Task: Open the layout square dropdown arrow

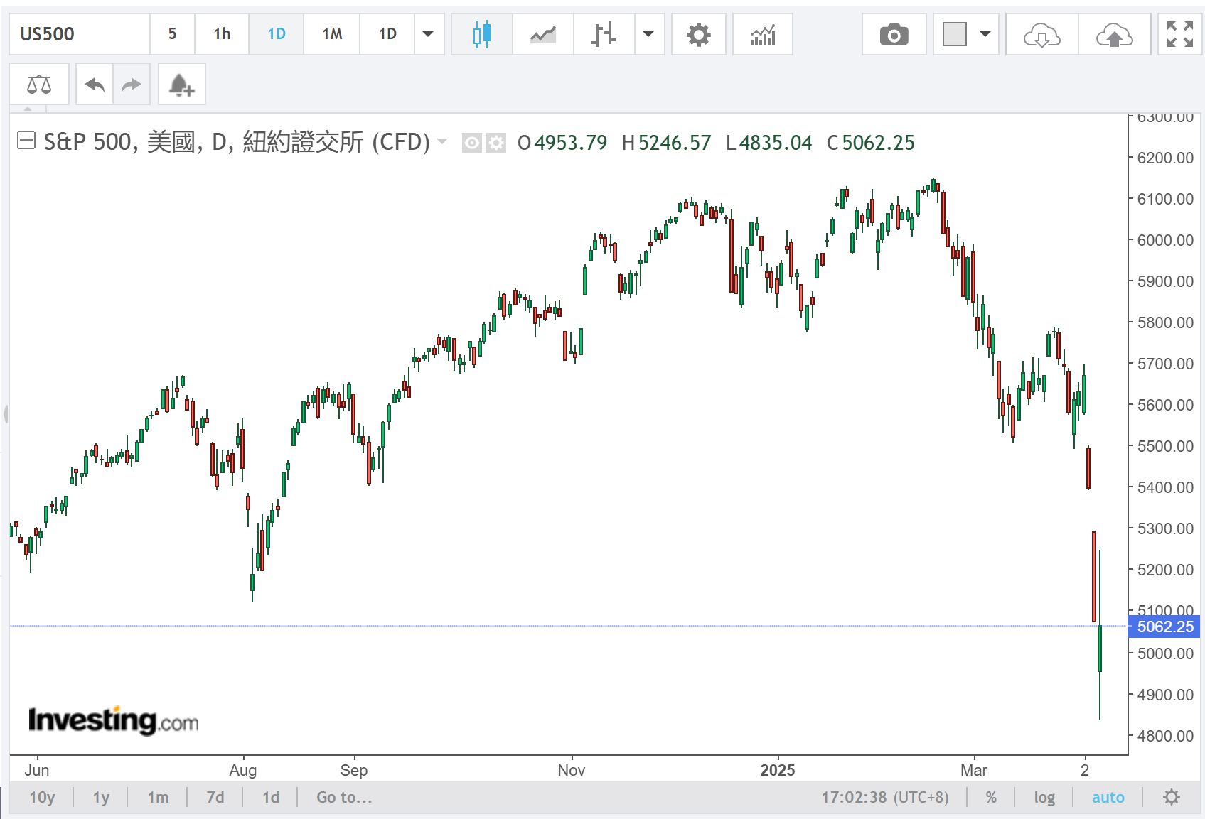Action: click(x=985, y=34)
